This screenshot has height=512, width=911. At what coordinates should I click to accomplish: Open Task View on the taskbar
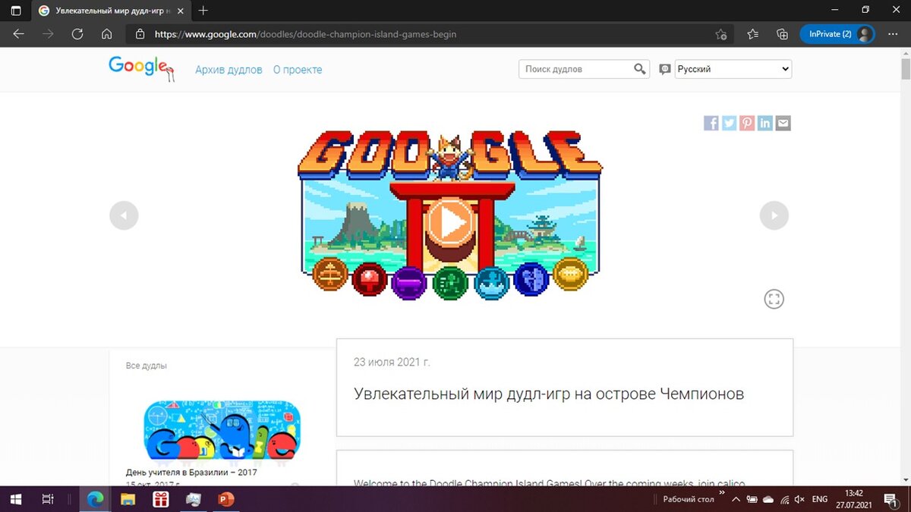coord(47,499)
